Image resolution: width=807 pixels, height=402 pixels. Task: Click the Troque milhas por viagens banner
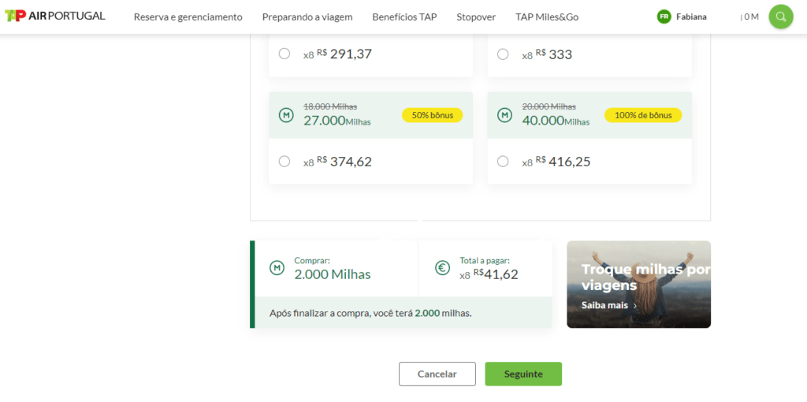click(x=638, y=276)
